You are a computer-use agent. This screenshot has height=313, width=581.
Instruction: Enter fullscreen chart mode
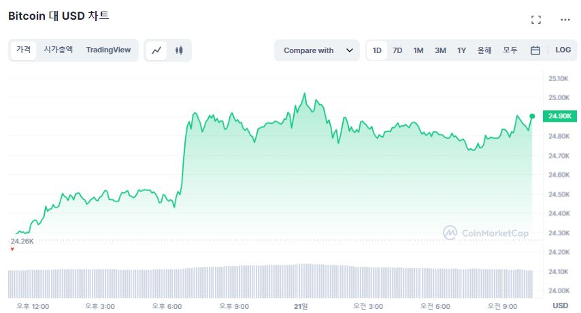536,20
